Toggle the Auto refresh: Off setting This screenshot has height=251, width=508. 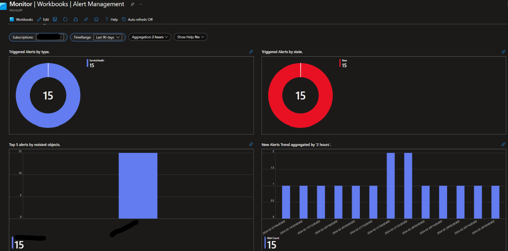(x=137, y=20)
